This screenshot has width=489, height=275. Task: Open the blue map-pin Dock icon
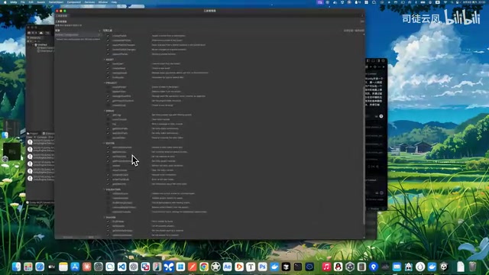coord(374,267)
